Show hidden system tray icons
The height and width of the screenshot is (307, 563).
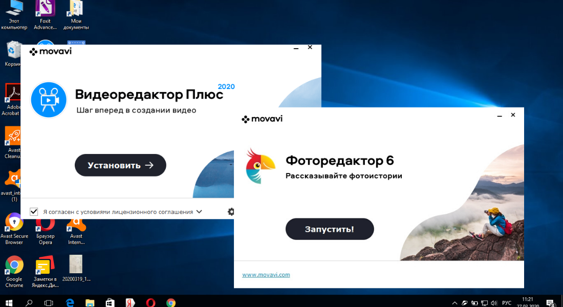pyautogui.click(x=454, y=303)
